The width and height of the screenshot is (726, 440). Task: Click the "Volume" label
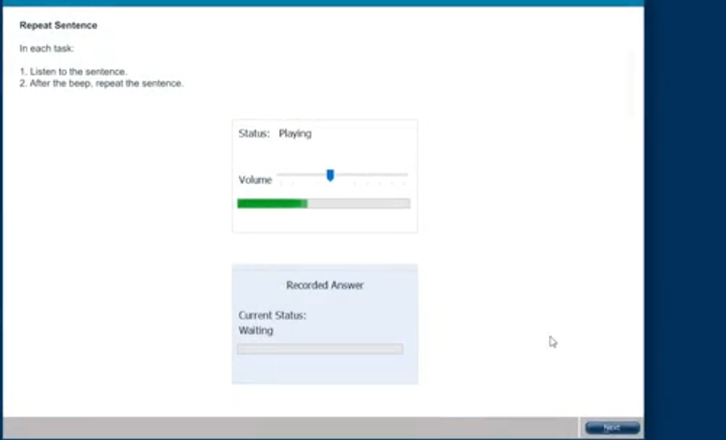coord(255,180)
